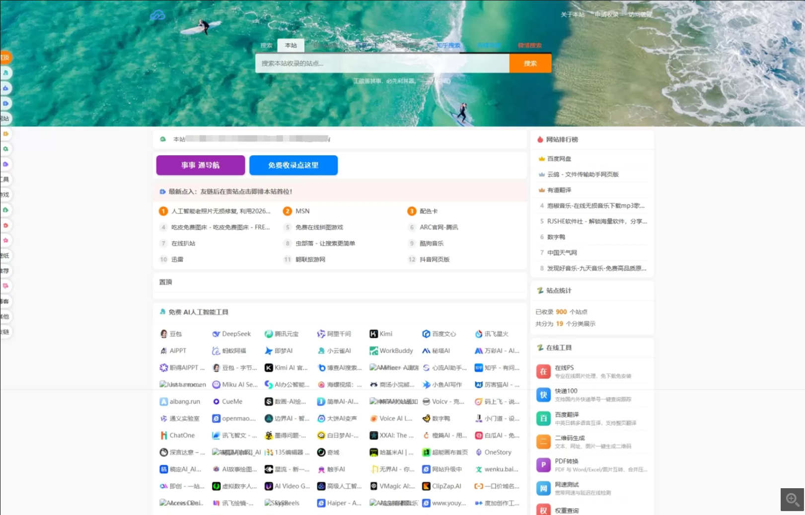805x515 pixels.
Task: Click the ClipZap.AI site icon
Action: [x=426, y=486]
